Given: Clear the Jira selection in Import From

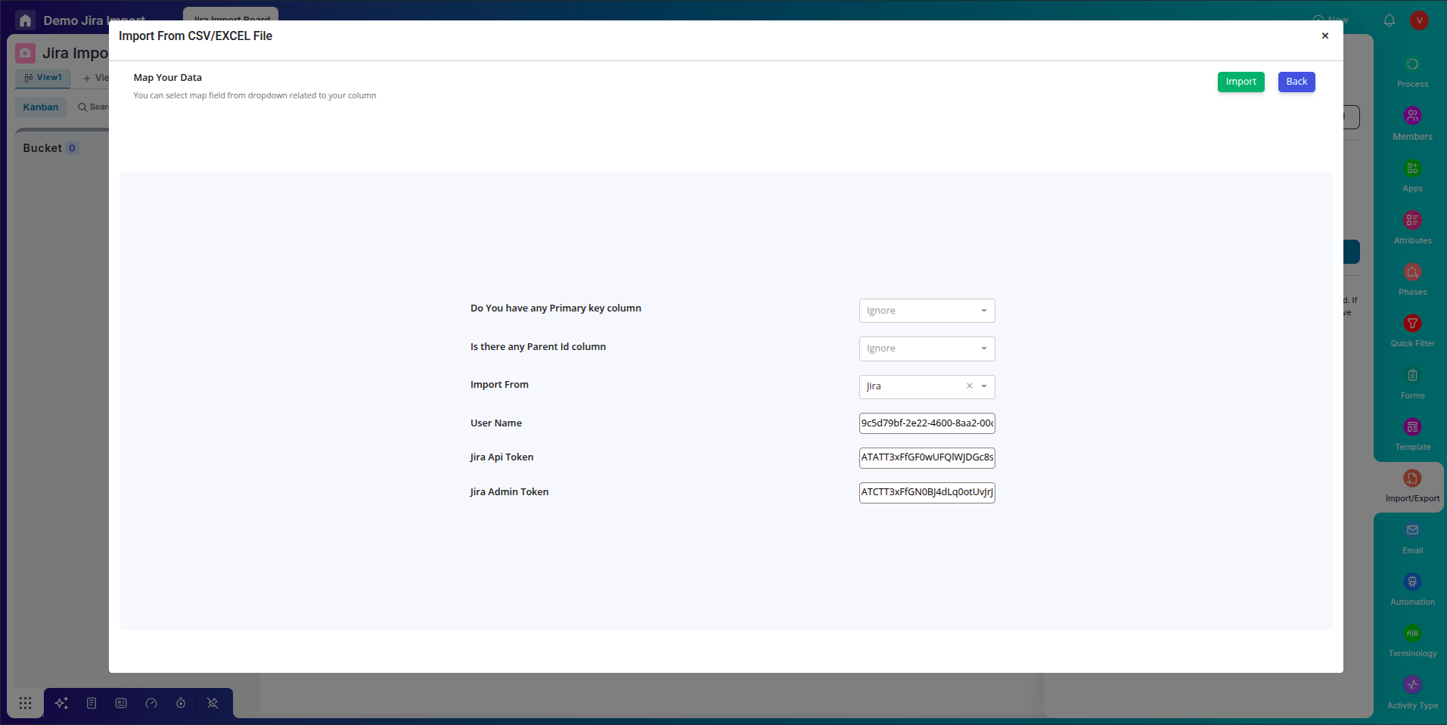Looking at the screenshot, I should (x=969, y=386).
